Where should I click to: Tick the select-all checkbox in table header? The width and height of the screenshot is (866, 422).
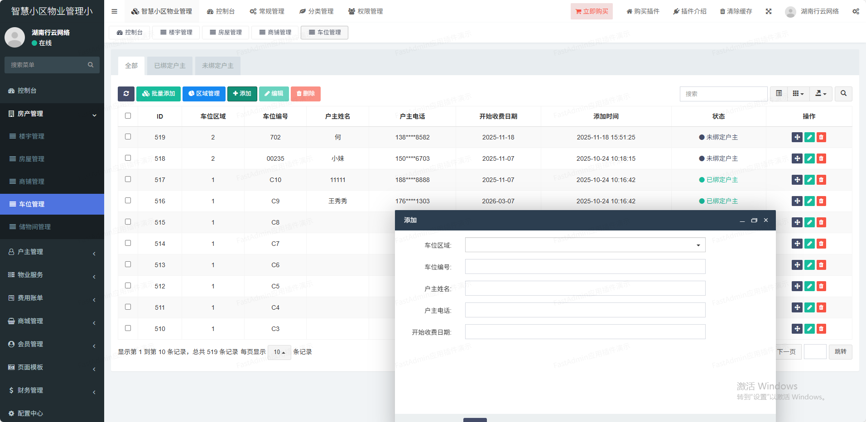click(128, 116)
